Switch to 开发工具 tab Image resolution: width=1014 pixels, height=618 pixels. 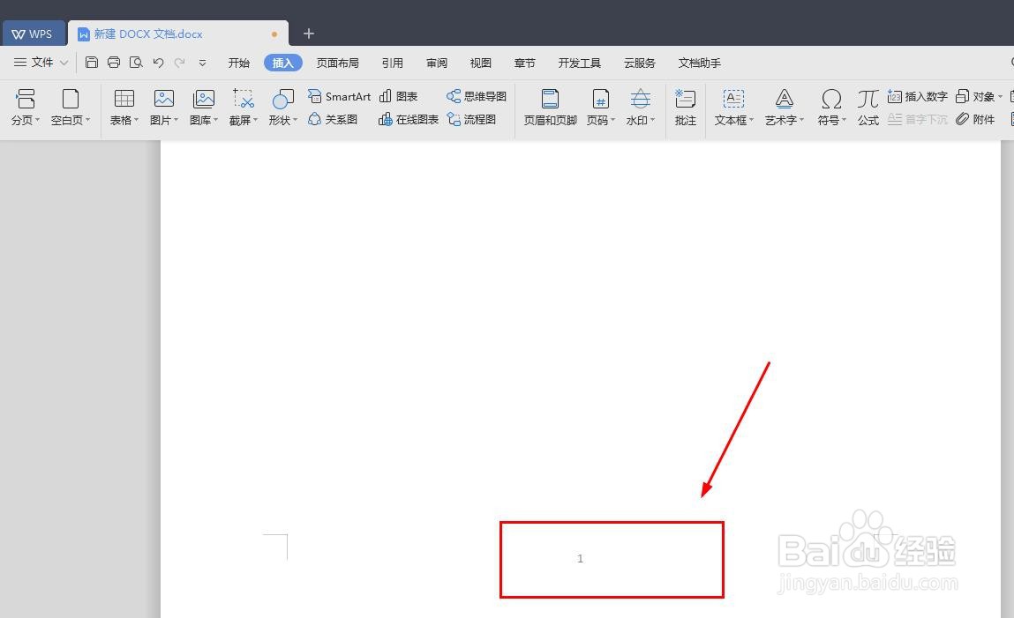point(580,63)
